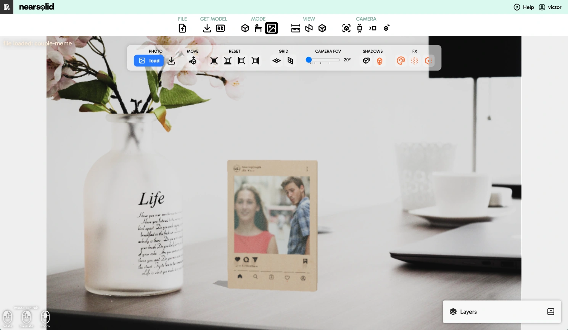Toggle the horizontal floor grid

click(x=277, y=61)
